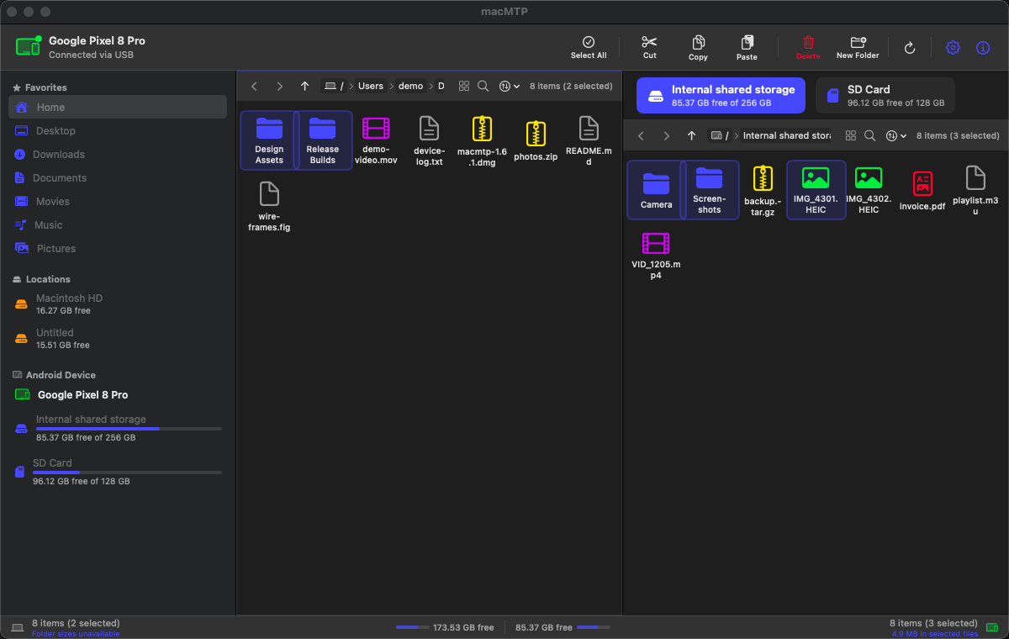The width and height of the screenshot is (1009, 639).
Task: Click "4.9 MB in selected files" status text
Action: pos(933,634)
